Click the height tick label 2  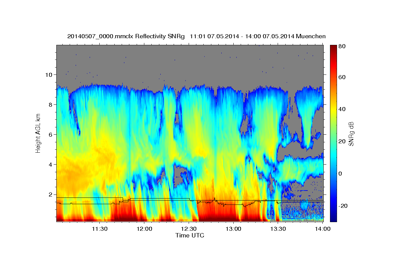click(51, 195)
